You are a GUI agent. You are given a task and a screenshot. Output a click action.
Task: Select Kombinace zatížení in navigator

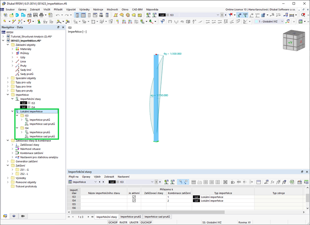tap(32, 153)
